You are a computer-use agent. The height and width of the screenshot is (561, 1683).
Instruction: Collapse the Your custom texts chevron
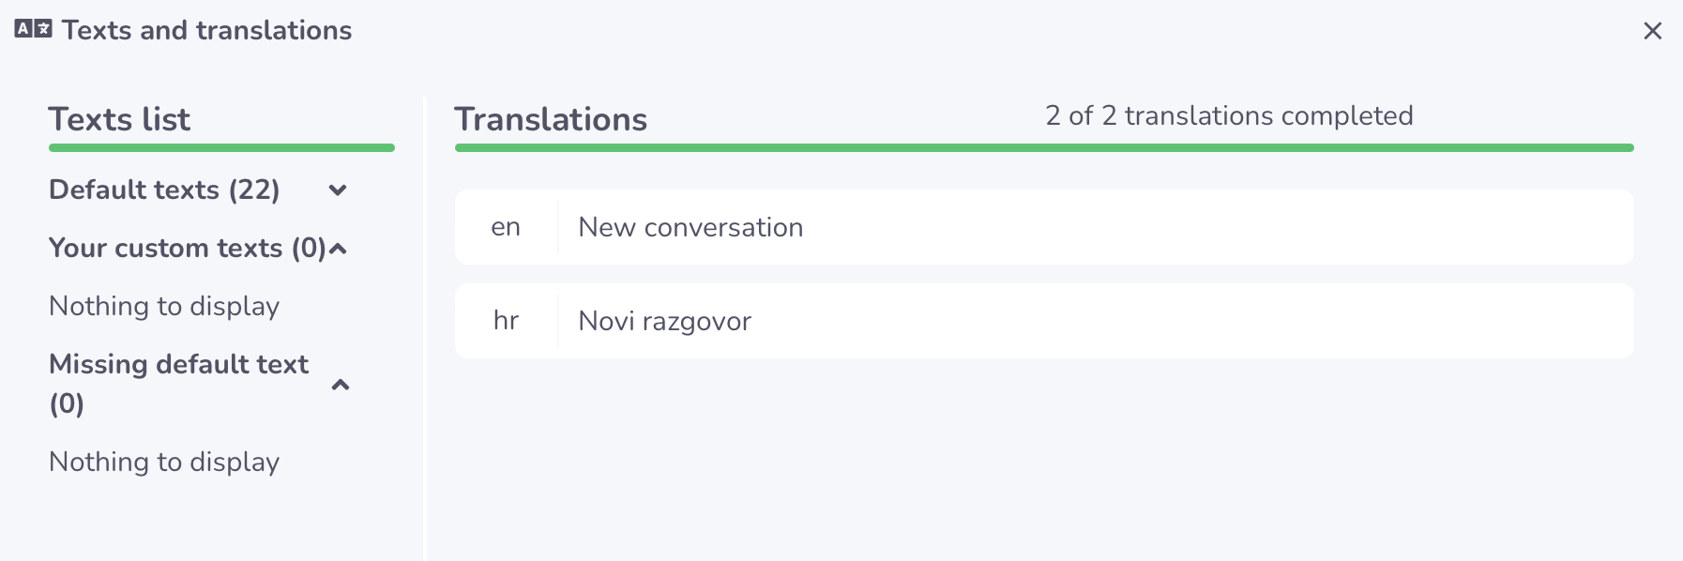pyautogui.click(x=339, y=249)
